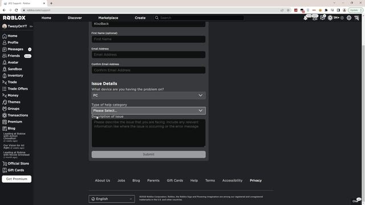The image size is (365, 205).
Task: Open Trade Offers in the sidebar
Action: click(x=15, y=89)
